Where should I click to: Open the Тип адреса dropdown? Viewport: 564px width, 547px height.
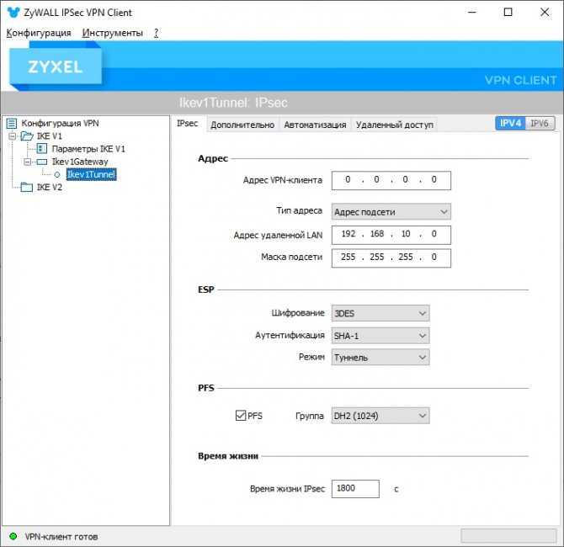click(x=391, y=212)
